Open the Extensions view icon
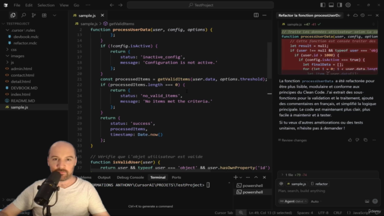Image resolution: width=384 pixels, height=216 pixels. click(44, 16)
